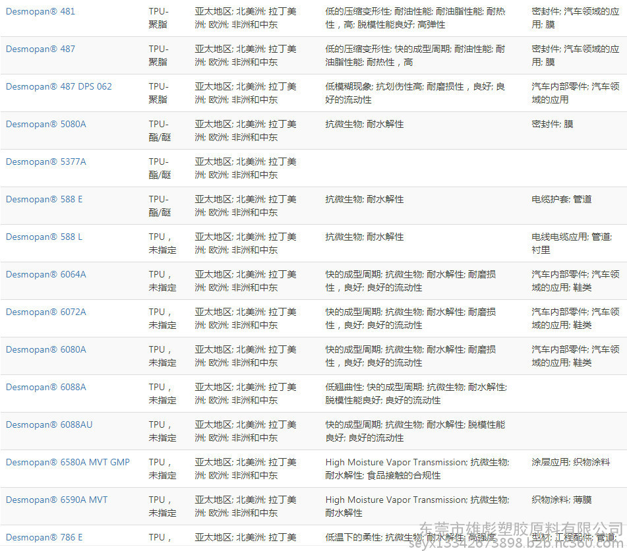The image size is (627, 551).
Task: Click the region cell in the Desmopan® 6064A row
Action: pyautogui.click(x=245, y=281)
